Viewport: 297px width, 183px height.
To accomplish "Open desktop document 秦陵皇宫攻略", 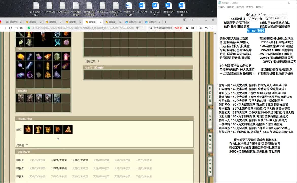I will (x=182, y=9).
